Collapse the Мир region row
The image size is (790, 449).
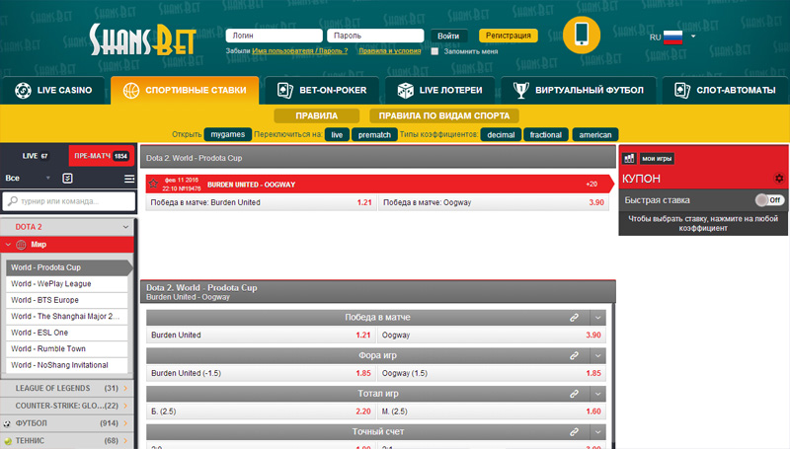coord(67,245)
